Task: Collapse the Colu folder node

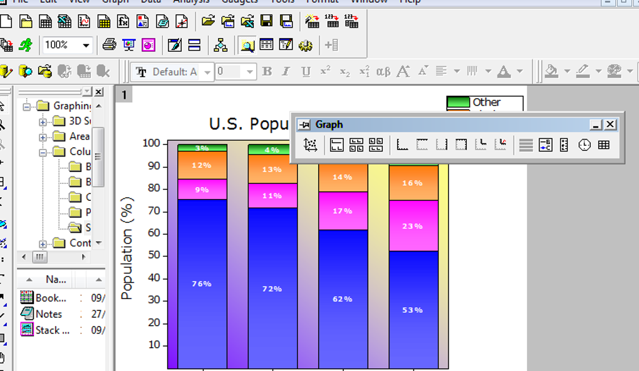Action: (x=43, y=153)
